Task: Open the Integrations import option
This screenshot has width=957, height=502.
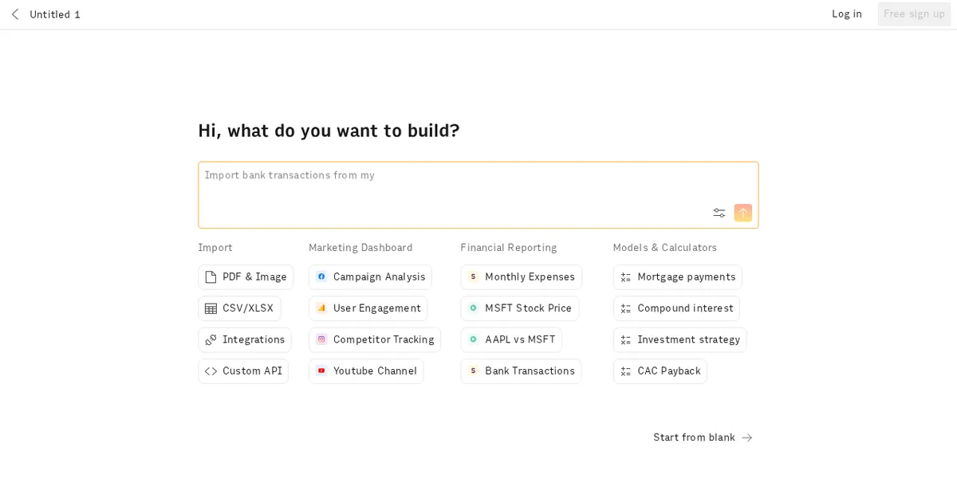Action: pos(245,339)
